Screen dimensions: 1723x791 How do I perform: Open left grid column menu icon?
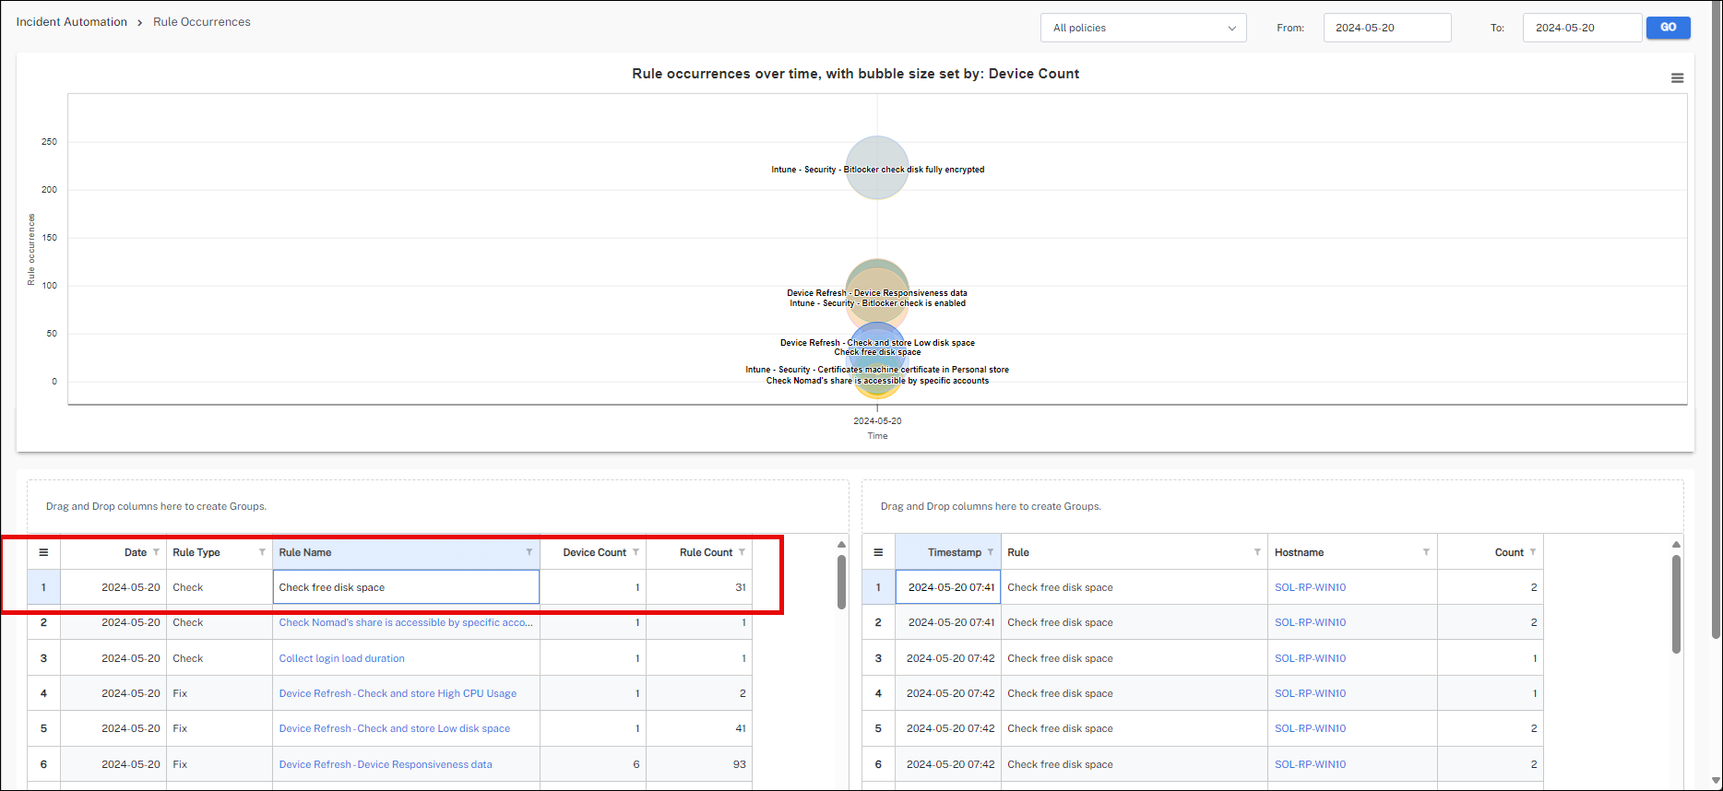[x=43, y=552]
